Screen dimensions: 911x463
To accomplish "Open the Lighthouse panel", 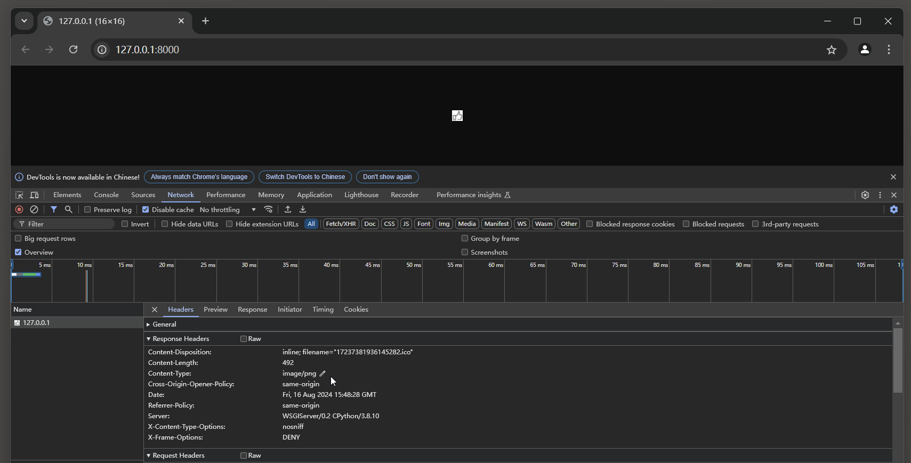I will pos(361,195).
